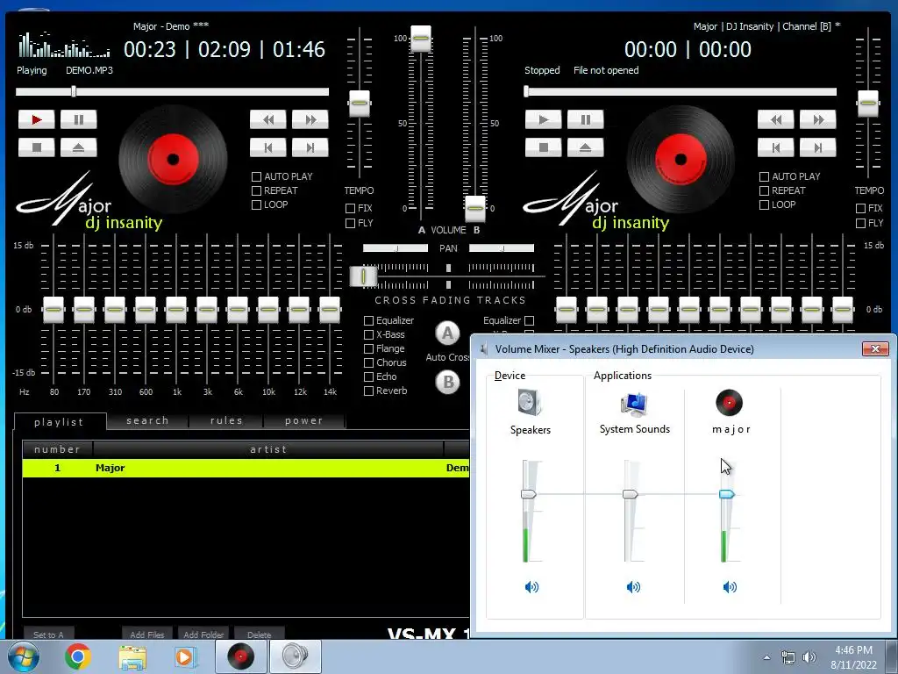Pause playback on deck A
The image size is (898, 674).
[78, 119]
